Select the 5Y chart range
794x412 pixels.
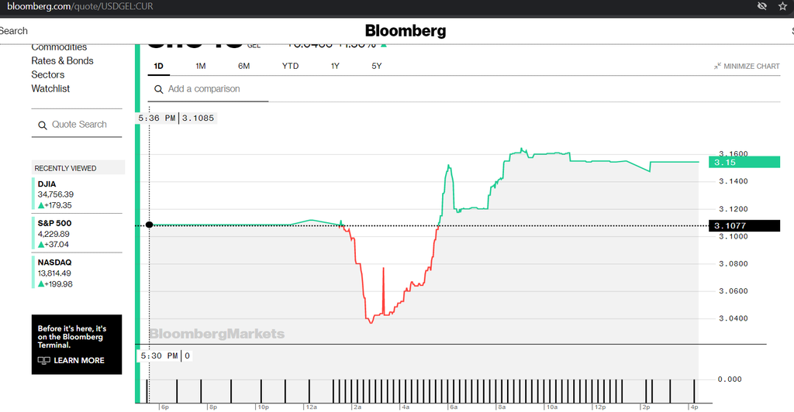click(376, 67)
